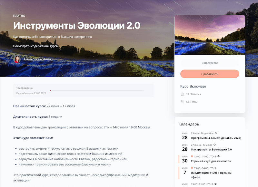The image size is (258, 187).
Task: Click Алена Старовойтова's author avatar
Action: [x=17, y=59]
